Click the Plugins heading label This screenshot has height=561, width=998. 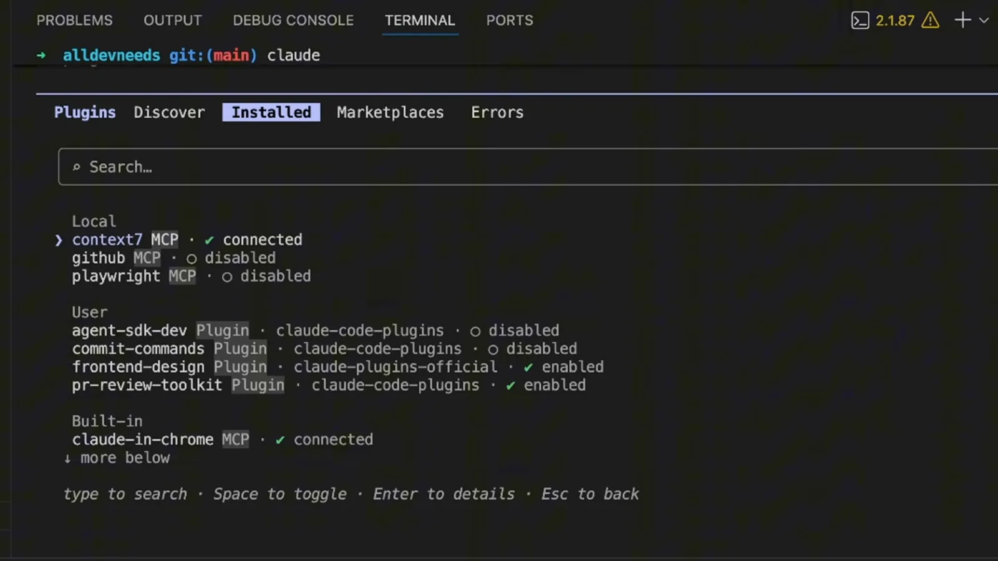[85, 112]
